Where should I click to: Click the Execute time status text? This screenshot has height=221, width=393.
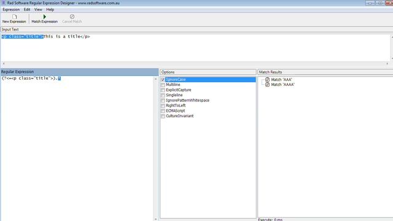pos(270,220)
